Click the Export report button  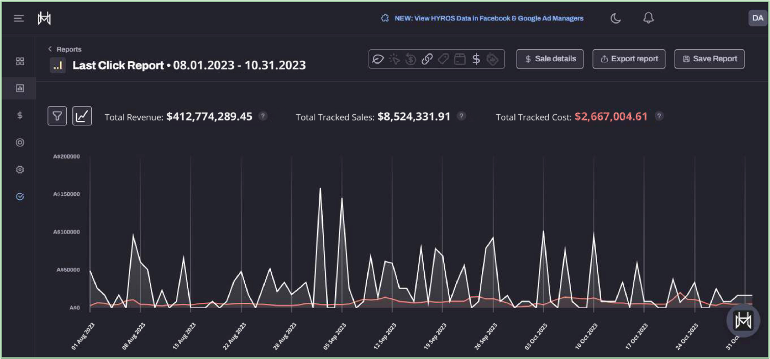629,59
